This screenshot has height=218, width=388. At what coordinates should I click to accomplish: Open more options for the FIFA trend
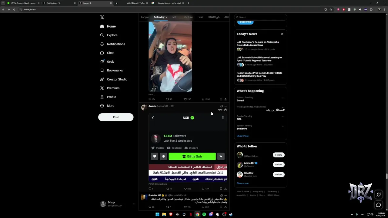pyautogui.click(x=283, y=117)
